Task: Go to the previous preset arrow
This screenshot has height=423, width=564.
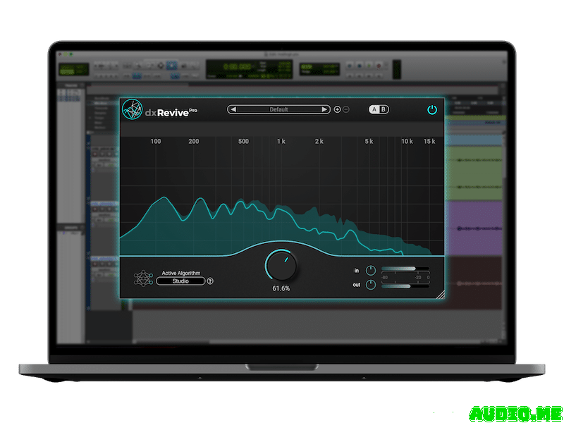Action: point(233,109)
